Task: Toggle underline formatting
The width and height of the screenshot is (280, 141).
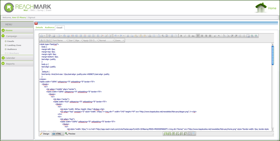Action: tap(189, 36)
